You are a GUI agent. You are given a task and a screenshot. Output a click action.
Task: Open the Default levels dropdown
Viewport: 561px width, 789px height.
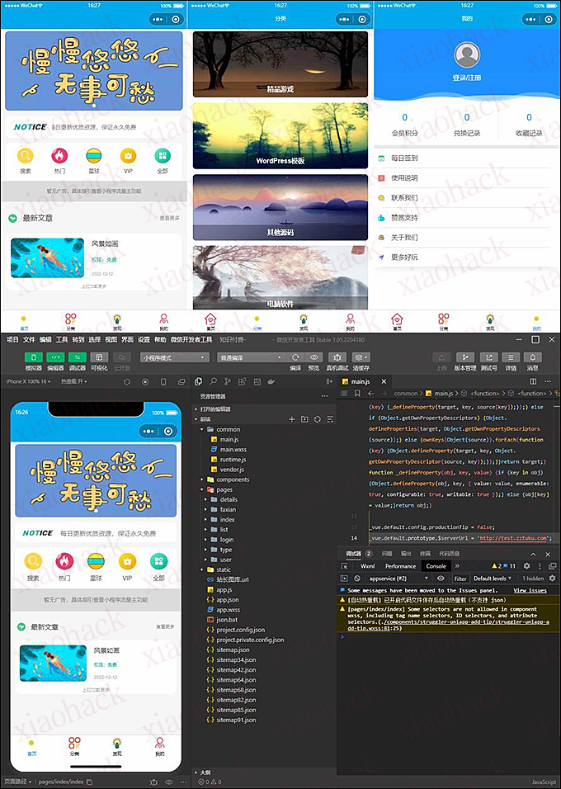pyautogui.click(x=492, y=579)
